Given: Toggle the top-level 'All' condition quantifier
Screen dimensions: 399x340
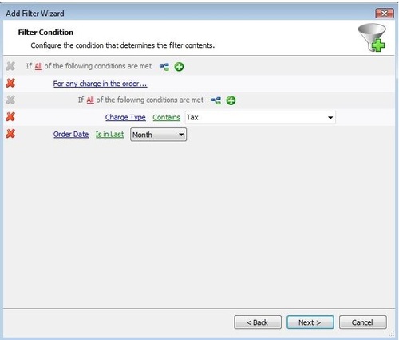Looking at the screenshot, I should 38,66.
